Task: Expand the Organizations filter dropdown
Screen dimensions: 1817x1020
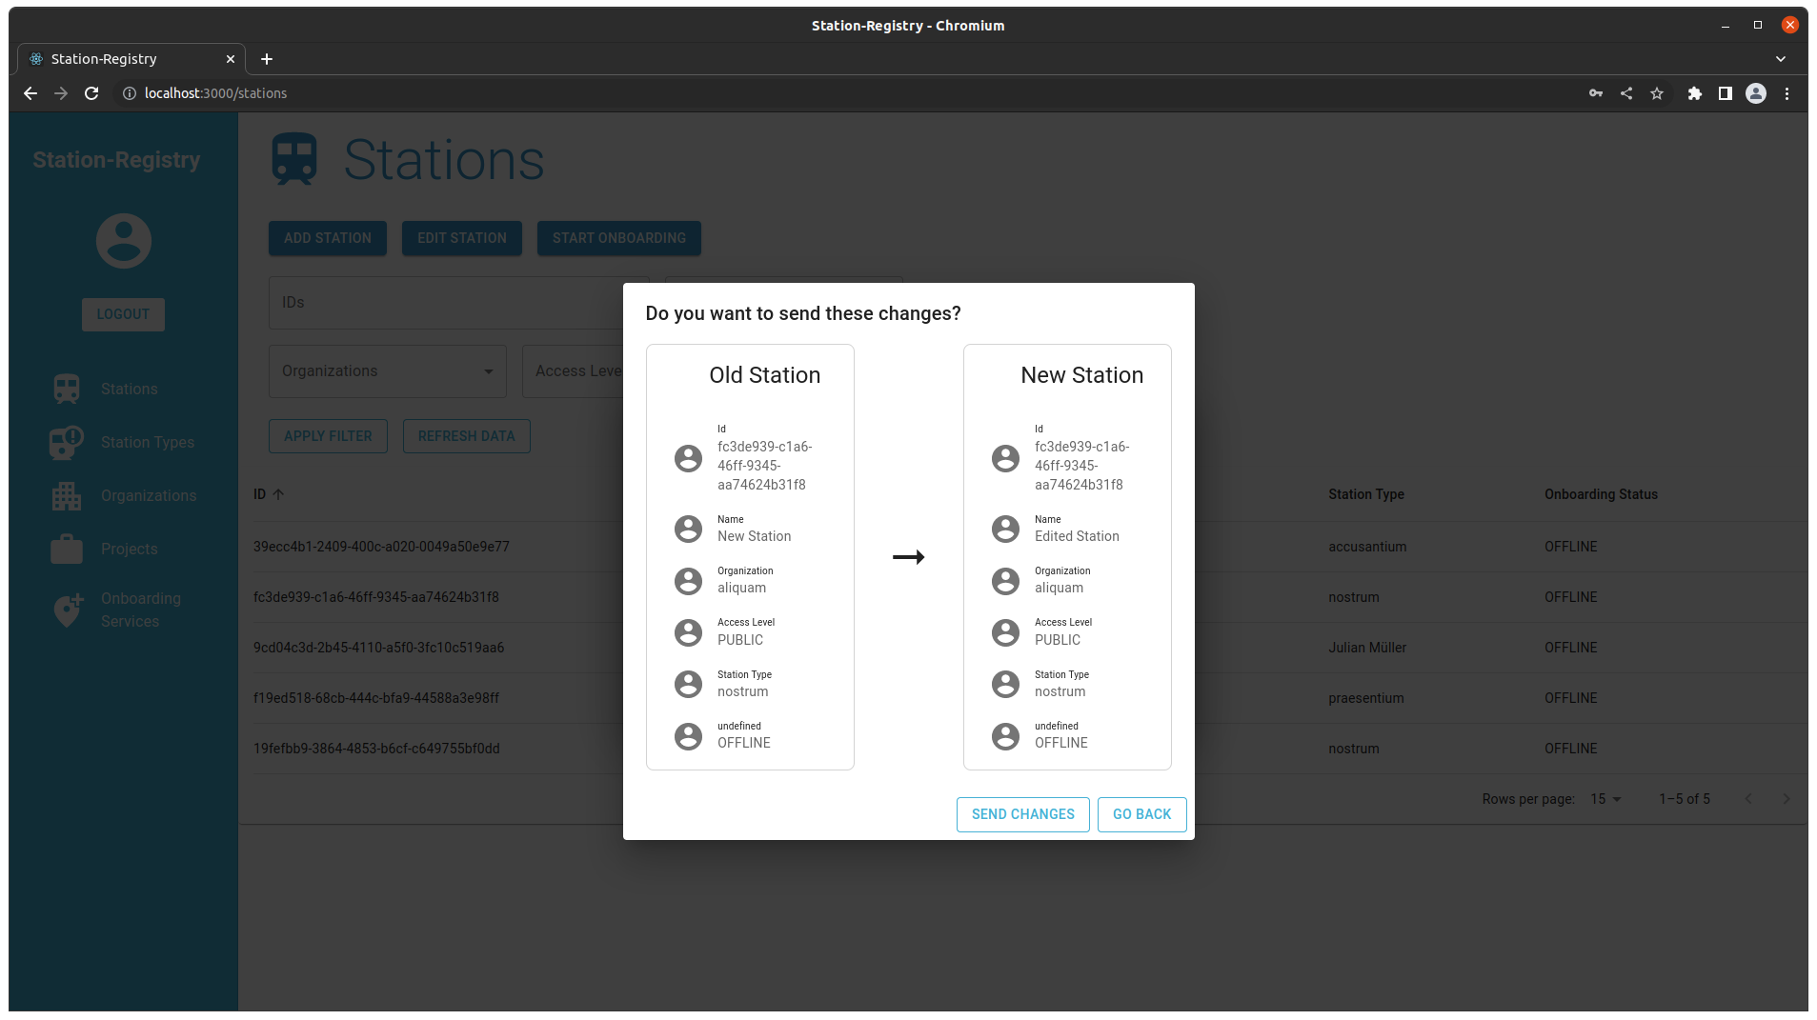Action: tap(388, 371)
